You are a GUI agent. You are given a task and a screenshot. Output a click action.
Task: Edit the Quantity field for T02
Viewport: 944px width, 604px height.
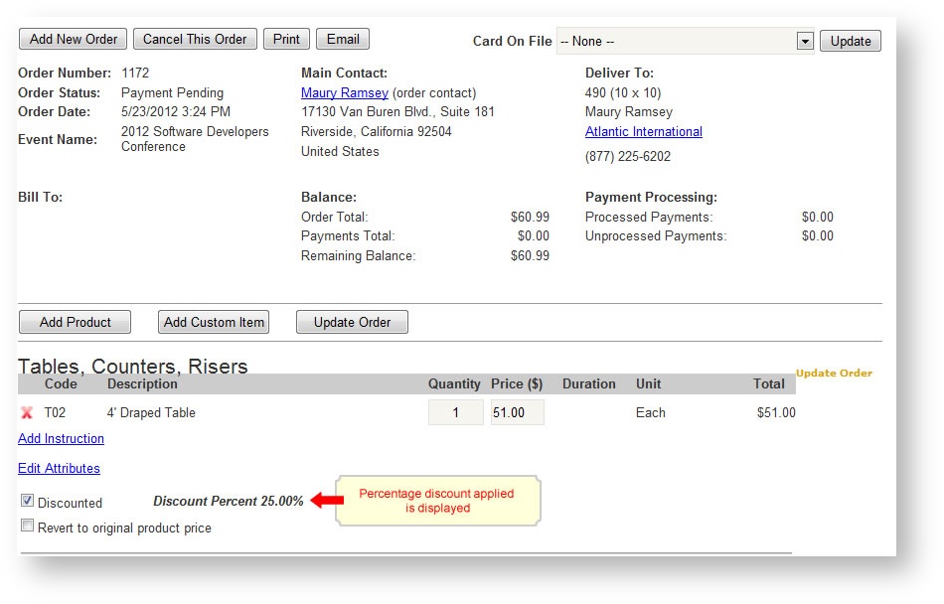point(455,412)
